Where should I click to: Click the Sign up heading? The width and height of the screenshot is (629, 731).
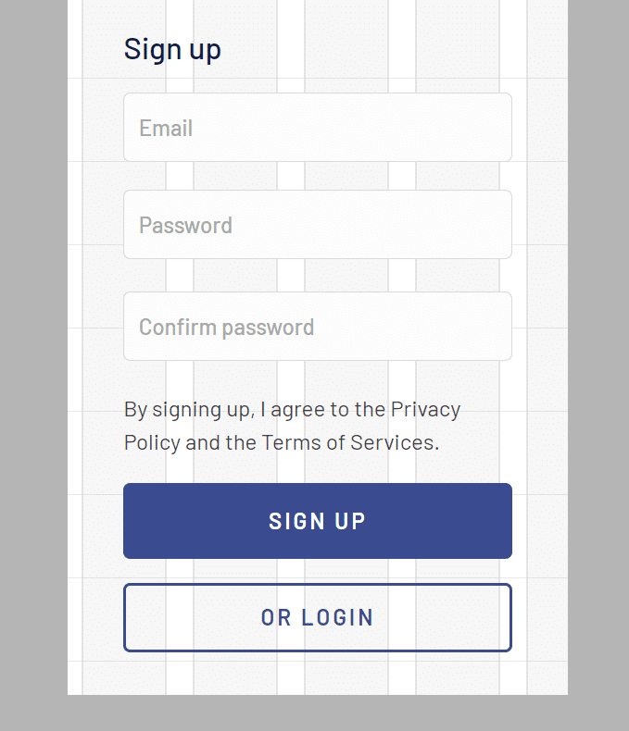(172, 49)
